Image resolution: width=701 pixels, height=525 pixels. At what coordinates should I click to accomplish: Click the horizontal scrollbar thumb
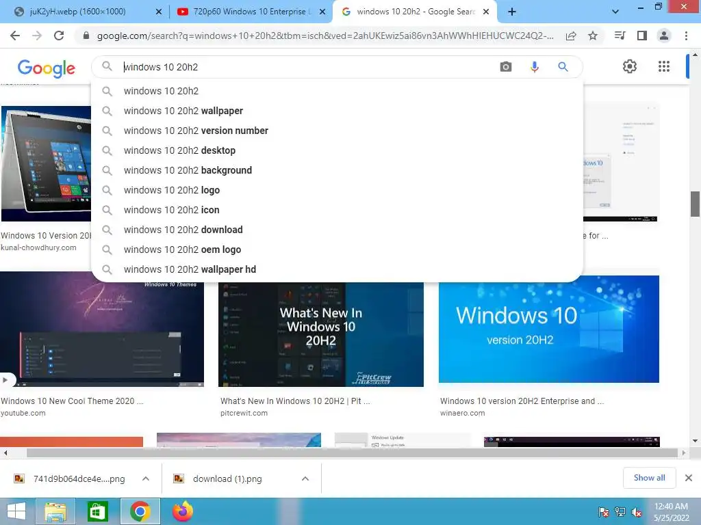(353, 453)
